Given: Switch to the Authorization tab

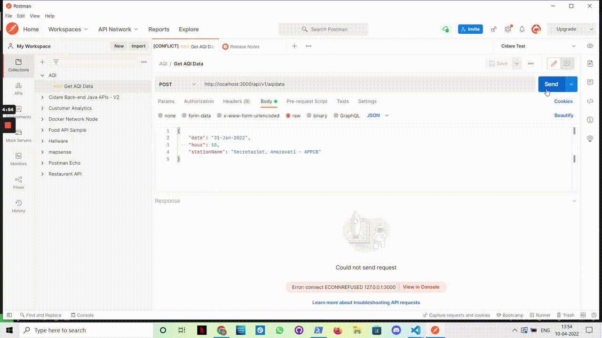Looking at the screenshot, I should click(x=198, y=101).
